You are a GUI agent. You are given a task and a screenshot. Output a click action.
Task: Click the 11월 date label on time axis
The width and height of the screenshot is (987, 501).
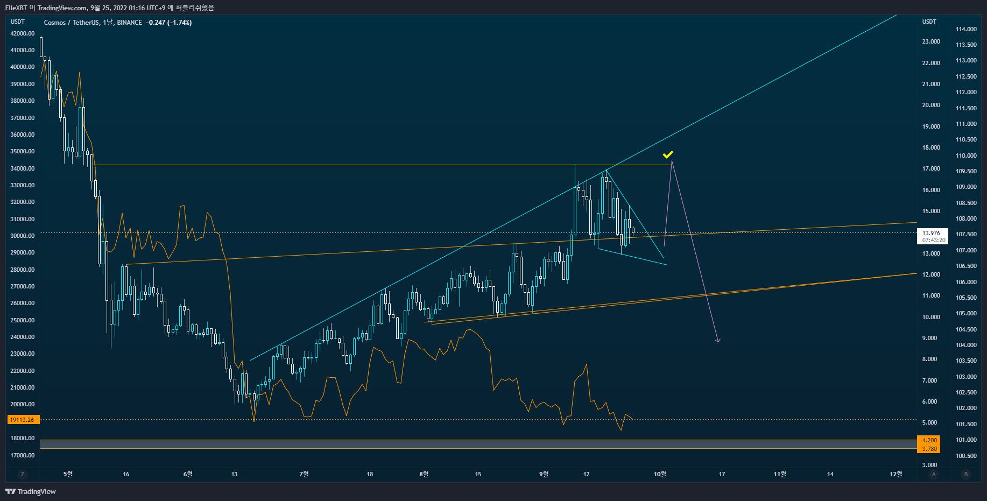(x=780, y=474)
